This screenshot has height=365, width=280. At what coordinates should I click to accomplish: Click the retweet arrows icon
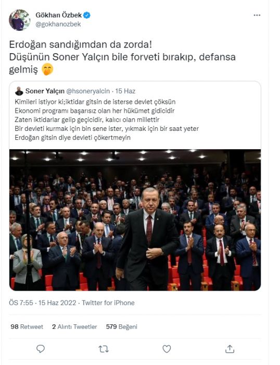[x=104, y=349]
